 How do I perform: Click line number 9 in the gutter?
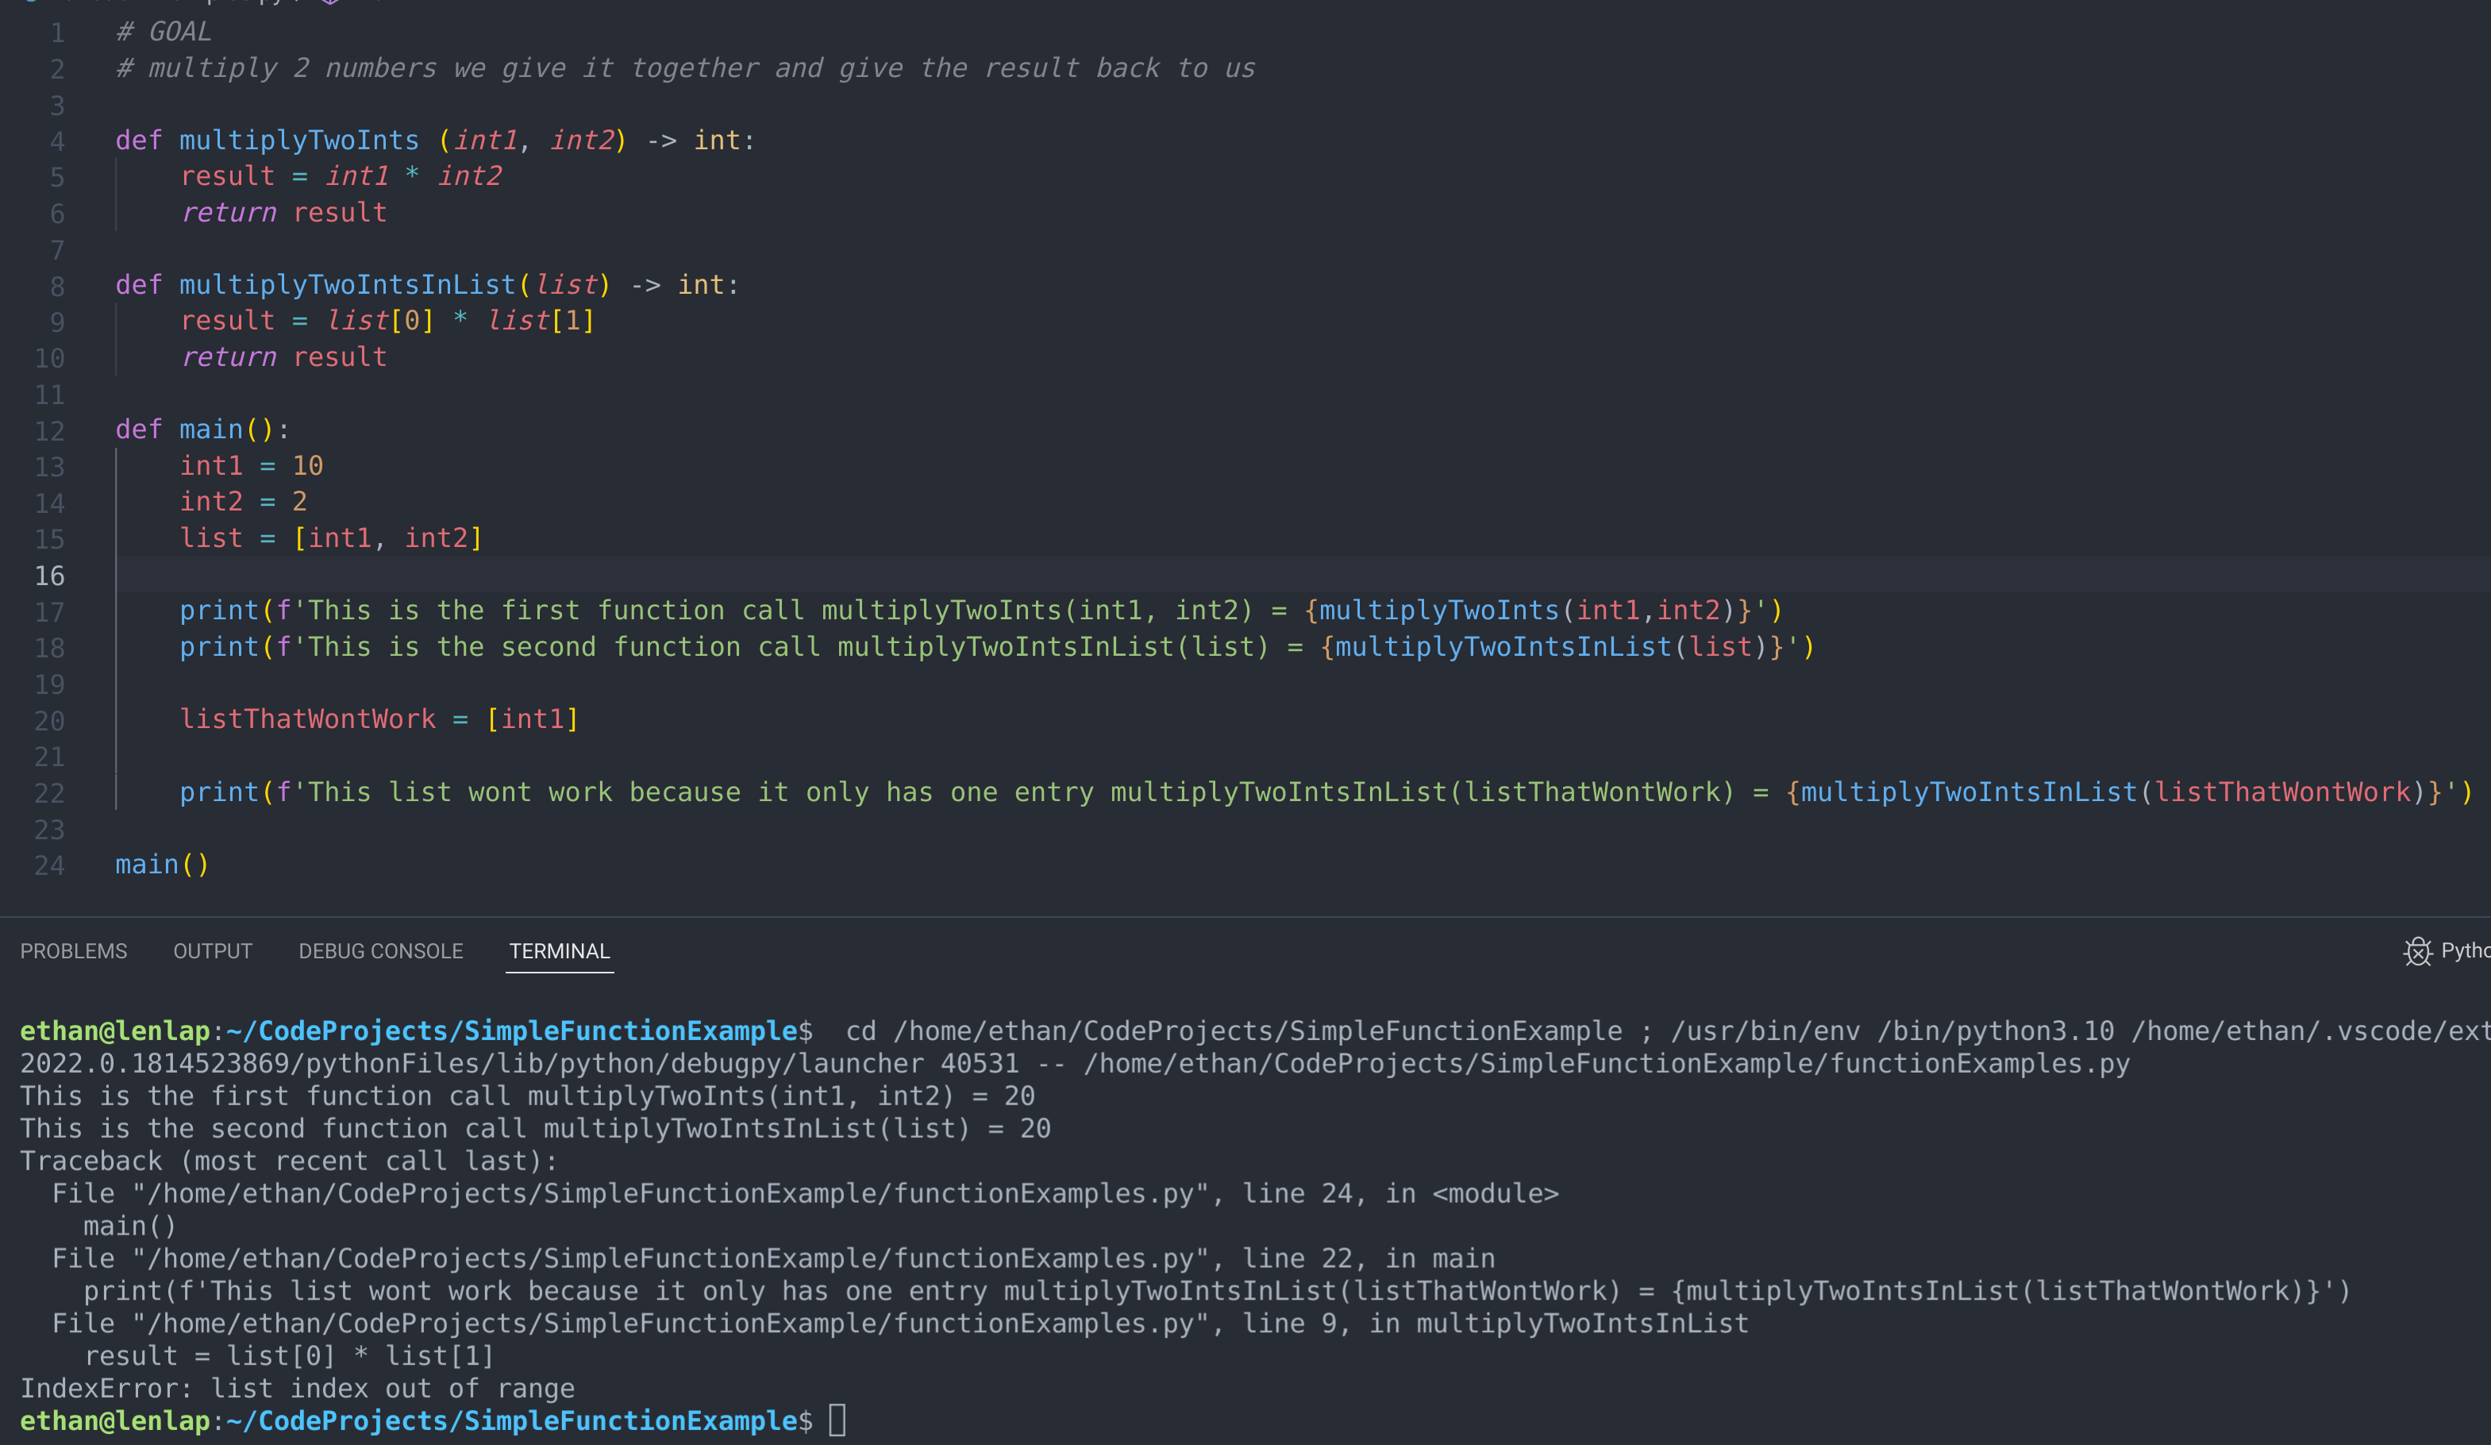coord(57,322)
